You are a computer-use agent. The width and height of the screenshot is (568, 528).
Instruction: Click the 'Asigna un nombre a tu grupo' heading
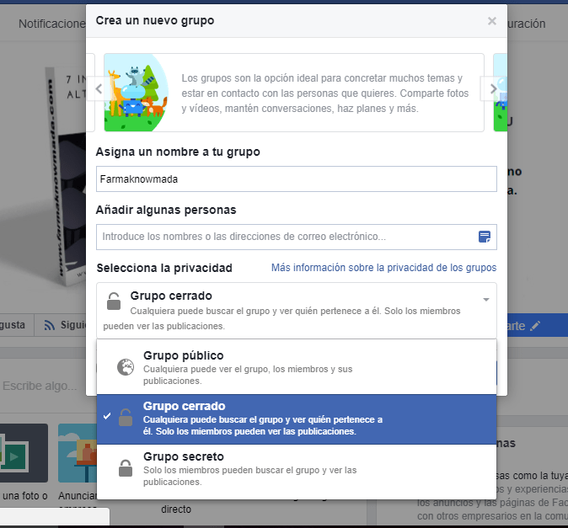(178, 152)
